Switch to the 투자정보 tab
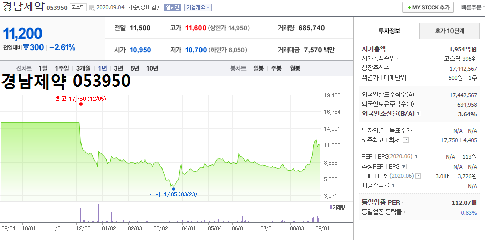Image resolution: width=485 pixels, height=240 pixels. (389, 31)
